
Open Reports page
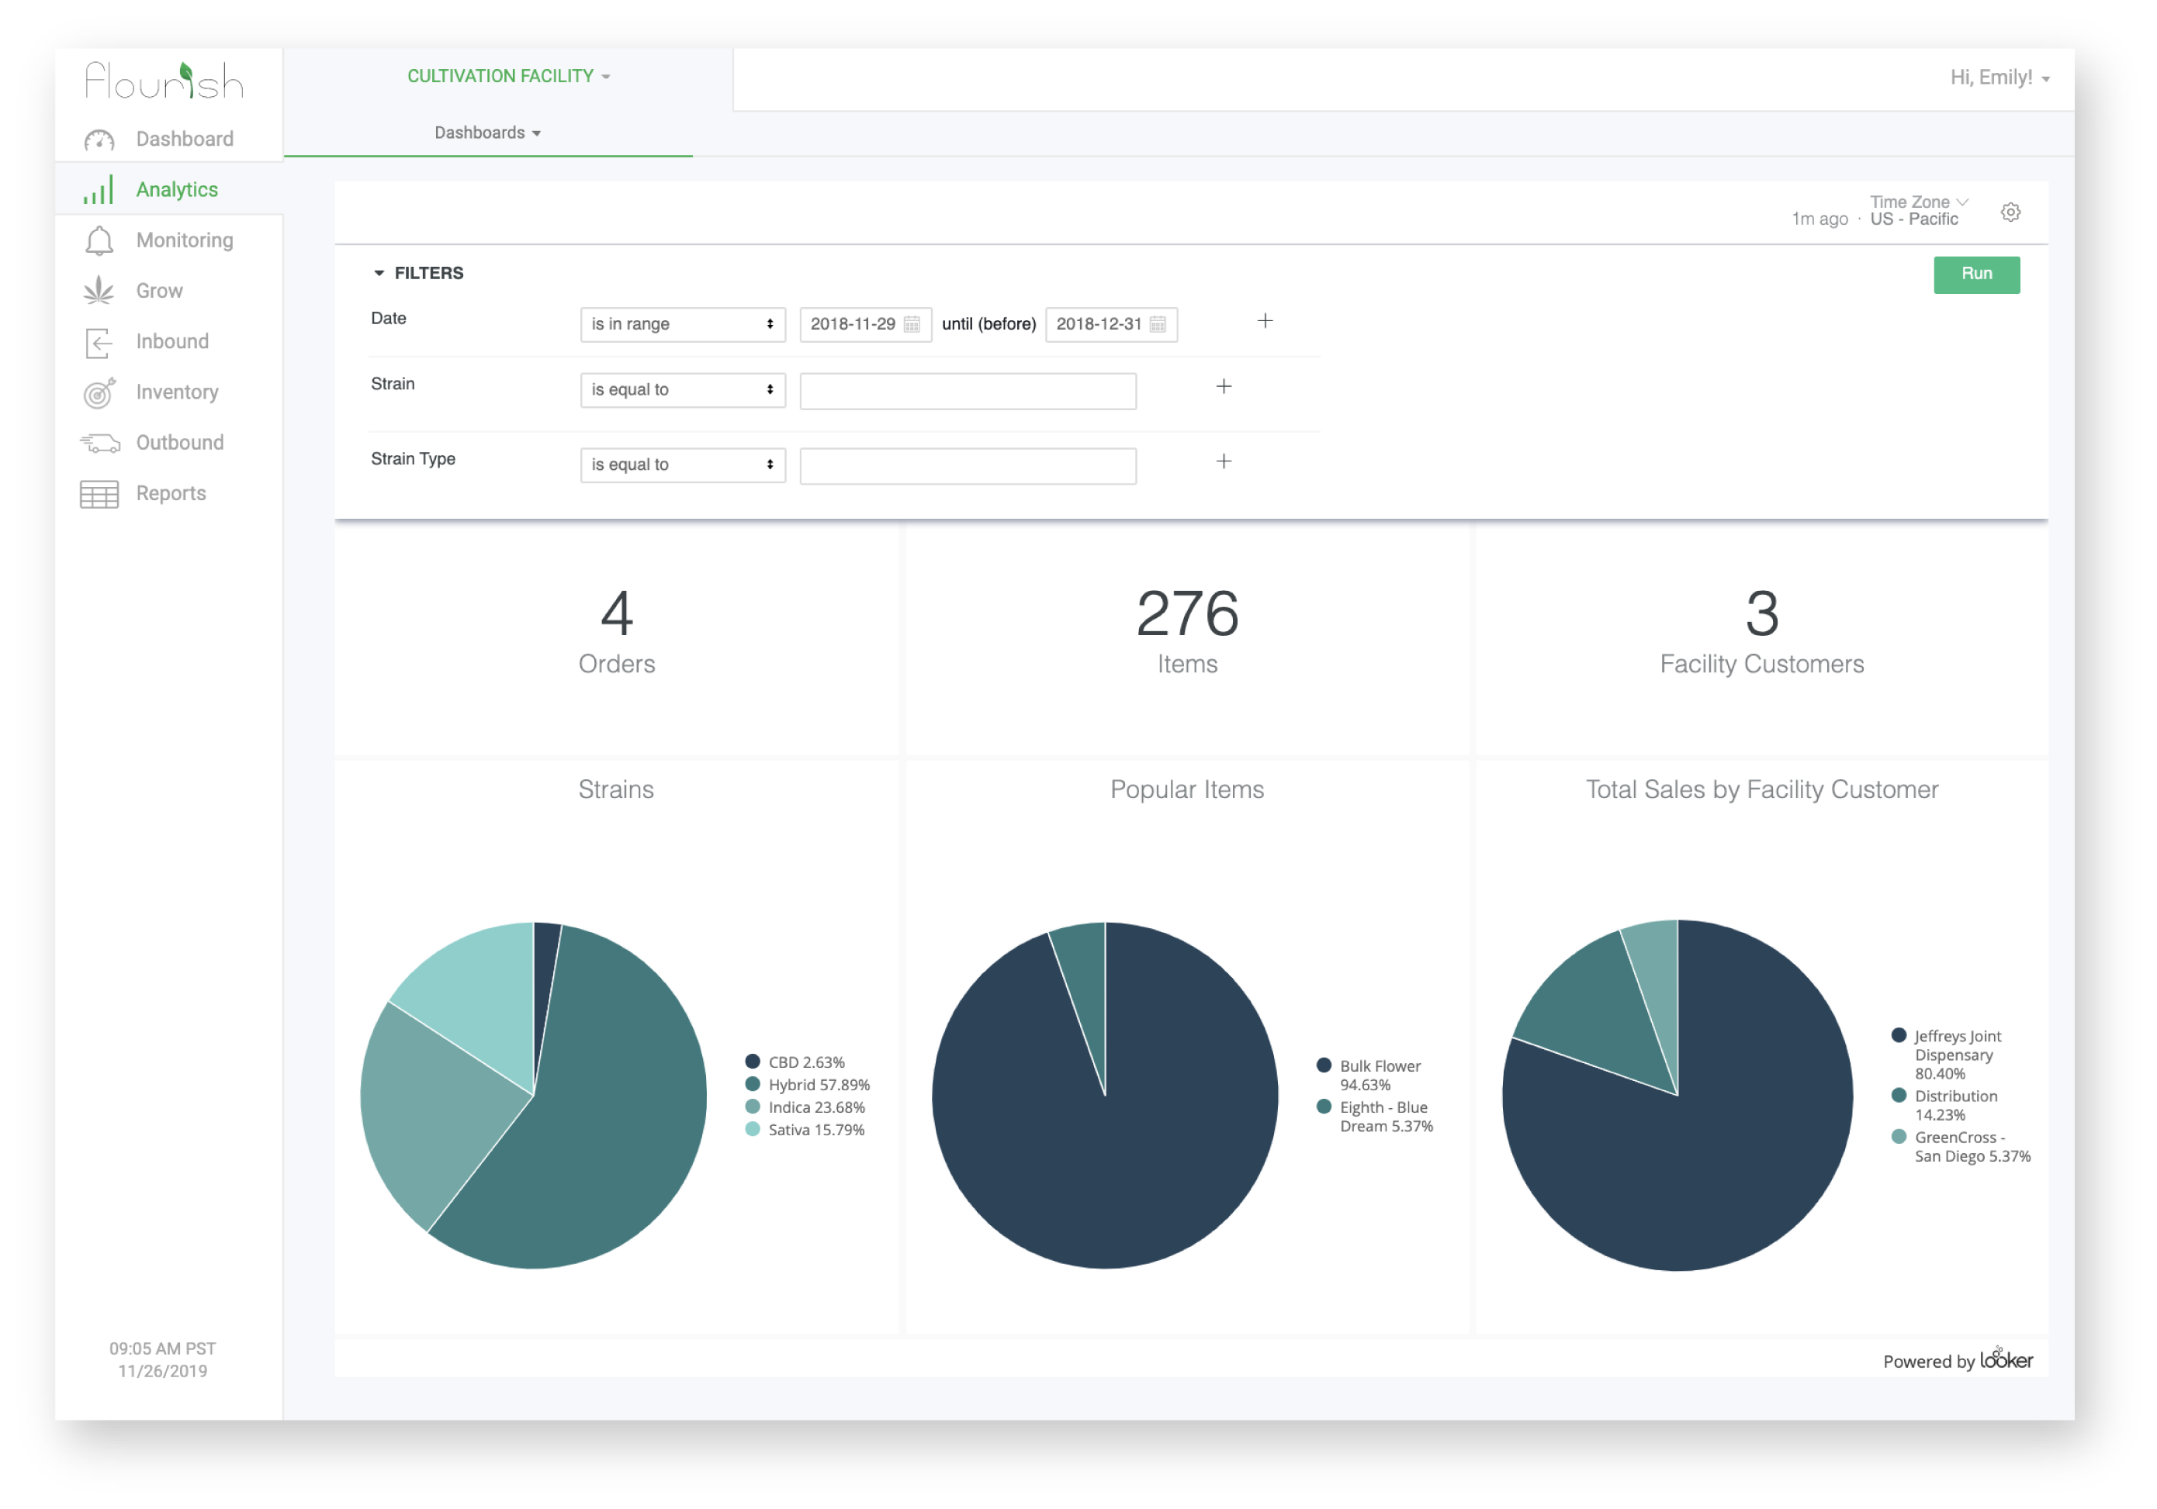click(x=169, y=494)
